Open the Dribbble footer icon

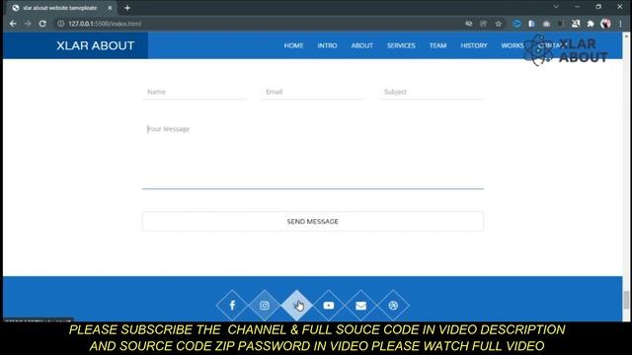click(393, 306)
